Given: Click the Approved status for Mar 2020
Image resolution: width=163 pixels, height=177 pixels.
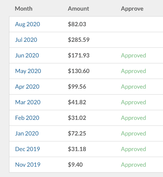Looking at the screenshot, I should tap(133, 102).
